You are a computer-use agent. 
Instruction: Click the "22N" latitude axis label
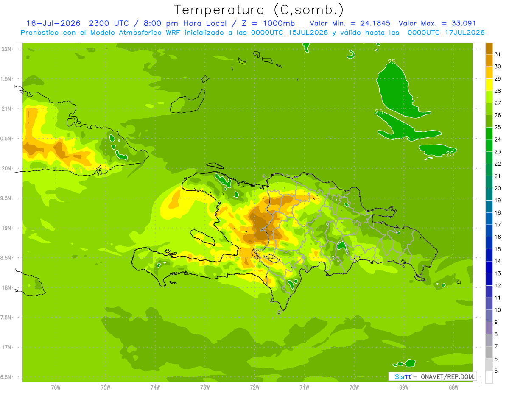[7, 49]
